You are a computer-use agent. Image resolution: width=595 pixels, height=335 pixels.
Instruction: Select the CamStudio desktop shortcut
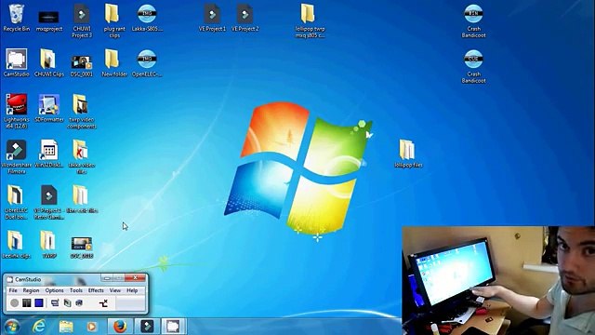(17, 62)
